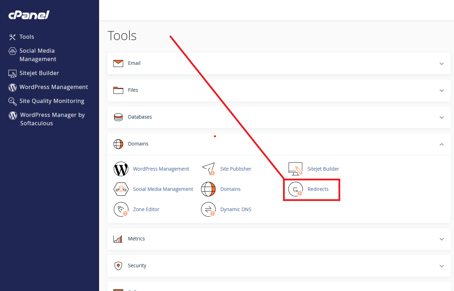Screen dimensions: 454x291
Task: Collapse the Domains section chevron
Action: 442,144
